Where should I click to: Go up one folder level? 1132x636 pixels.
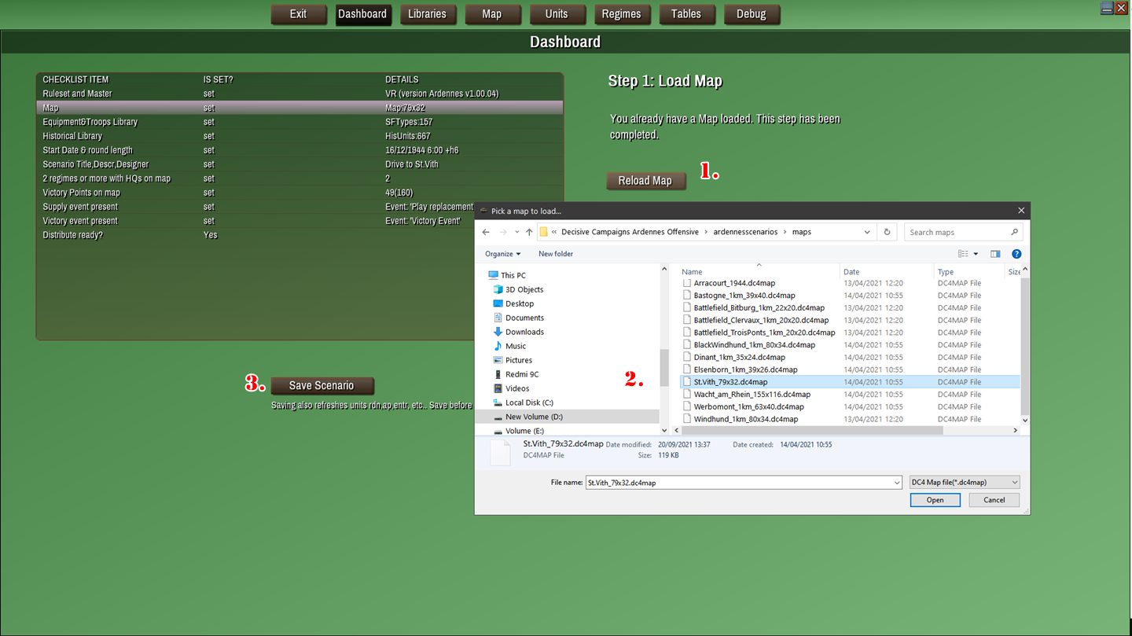tap(529, 232)
